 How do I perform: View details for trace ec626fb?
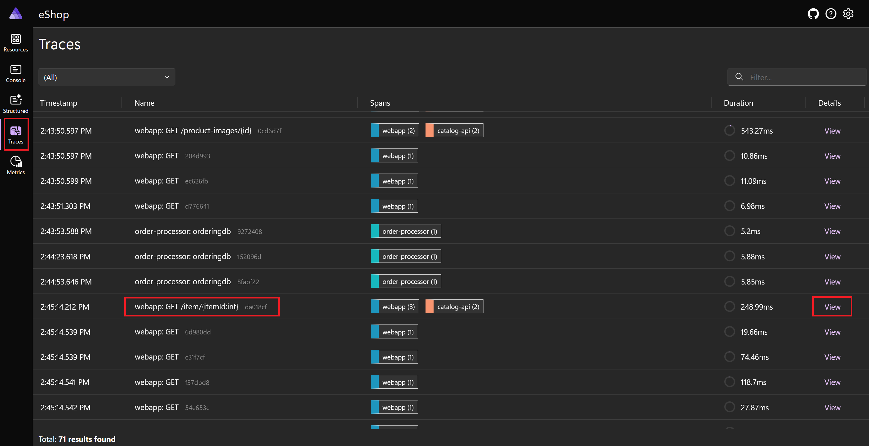[x=832, y=181]
